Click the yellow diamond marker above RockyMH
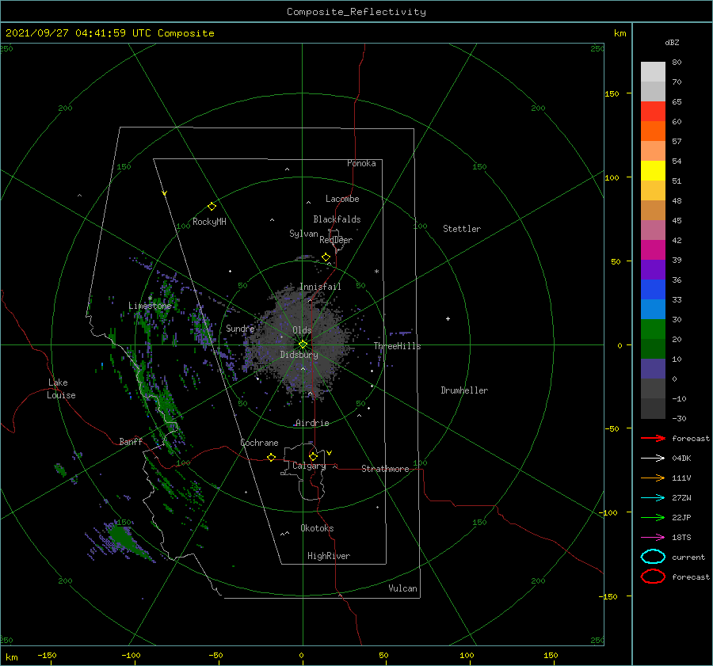 pyautogui.click(x=212, y=207)
